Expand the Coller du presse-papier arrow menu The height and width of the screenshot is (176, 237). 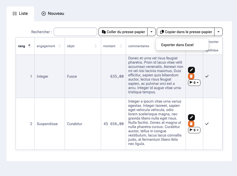click(151, 32)
